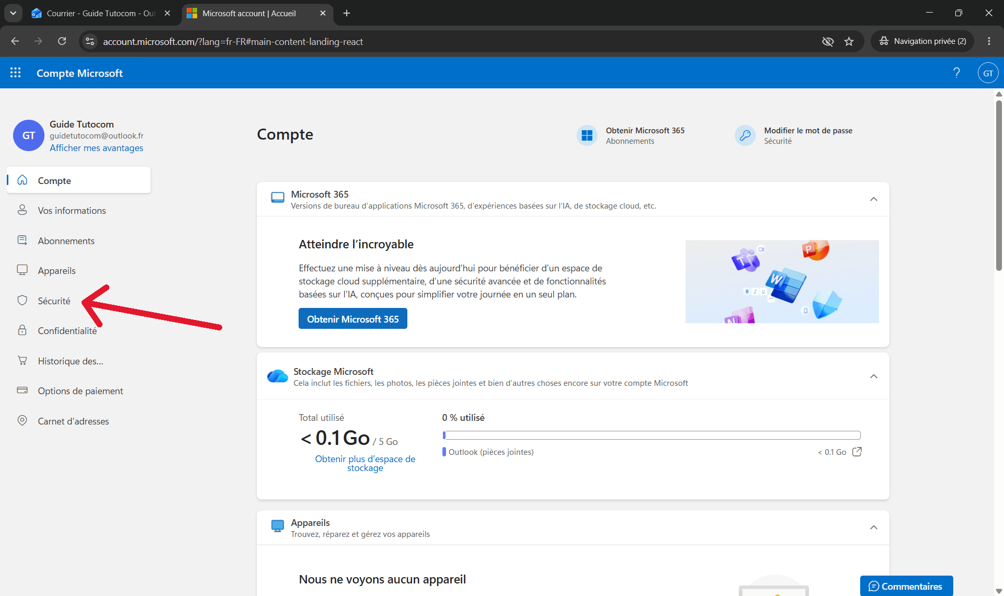Click the shield icon for Sécurité
1004x596 pixels.
(x=22, y=300)
